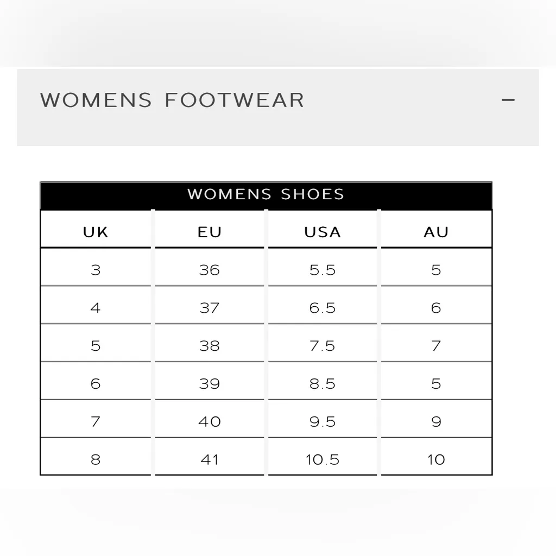The height and width of the screenshot is (556, 556).
Task: Select the EU size 40 cell
Action: point(210,421)
